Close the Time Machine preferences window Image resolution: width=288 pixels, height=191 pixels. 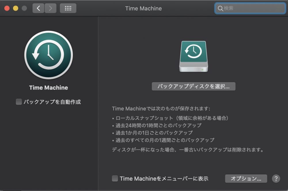tap(7, 8)
